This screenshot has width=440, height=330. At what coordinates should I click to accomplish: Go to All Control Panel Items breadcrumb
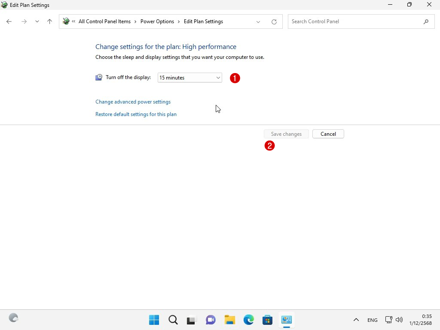[104, 21]
